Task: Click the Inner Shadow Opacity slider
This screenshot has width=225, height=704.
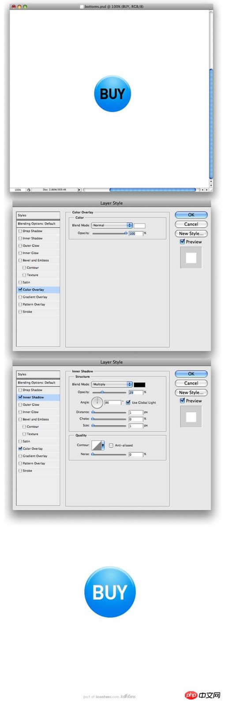Action: (109, 392)
